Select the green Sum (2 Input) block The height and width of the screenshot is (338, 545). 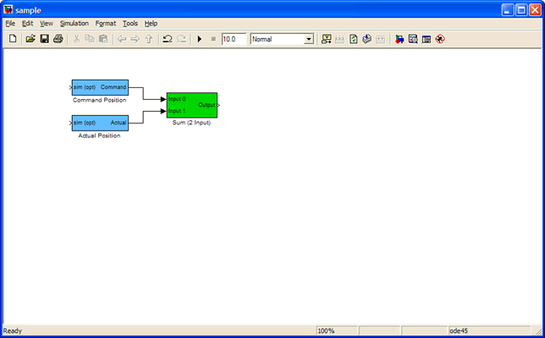(192, 105)
